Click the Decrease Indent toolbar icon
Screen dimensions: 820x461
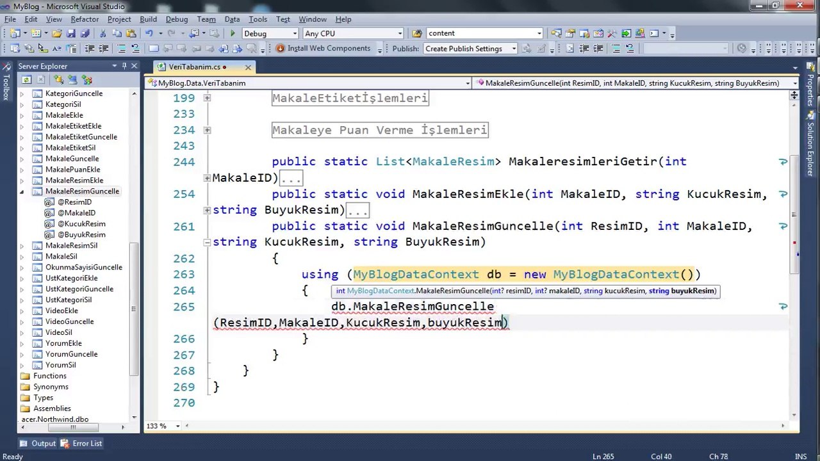click(89, 49)
